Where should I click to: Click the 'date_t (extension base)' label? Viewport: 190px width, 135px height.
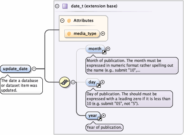tap(94, 6)
